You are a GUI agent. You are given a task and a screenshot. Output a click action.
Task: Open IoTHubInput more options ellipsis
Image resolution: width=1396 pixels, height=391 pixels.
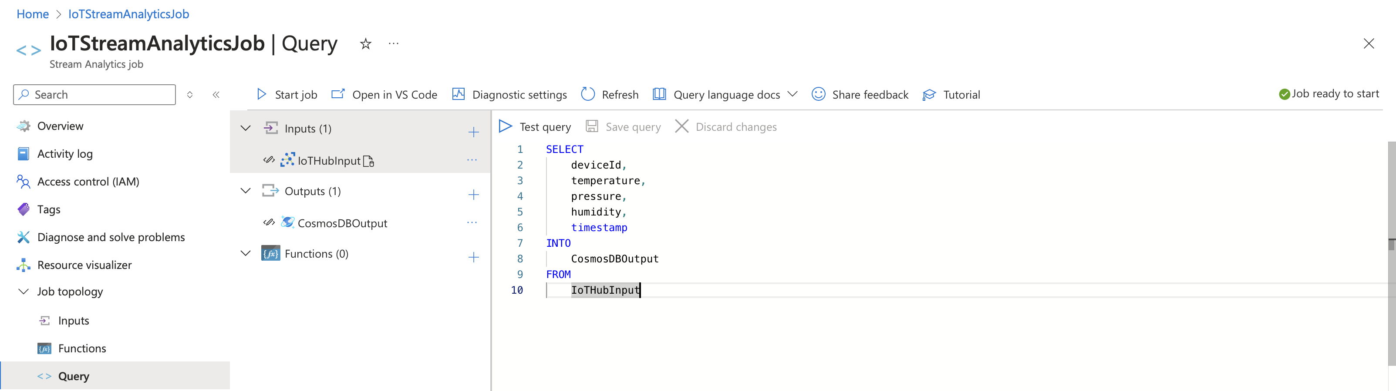[472, 160]
